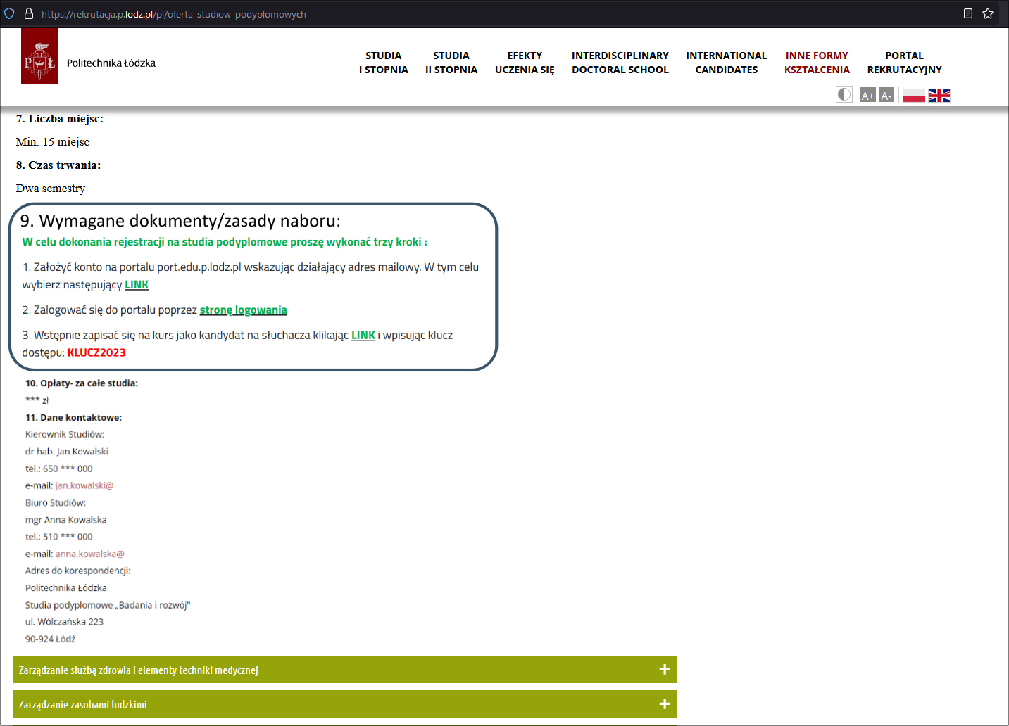1009x726 pixels.
Task: View site security padlock info
Action: pos(29,13)
